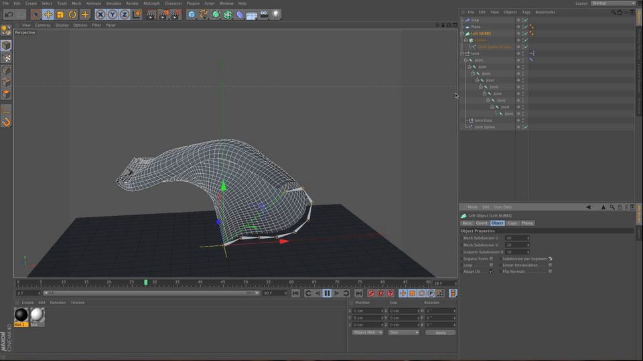Open Object Manager Tags menu
The height and width of the screenshot is (361, 643).
coord(526,12)
